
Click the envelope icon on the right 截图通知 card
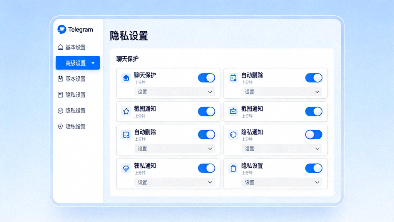click(233, 112)
